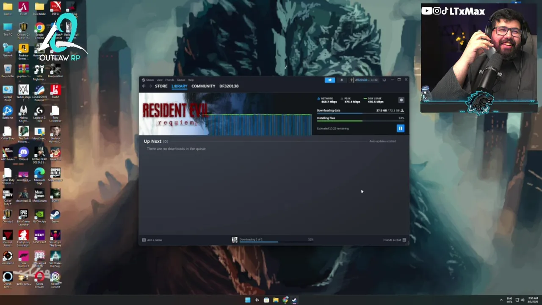Click the Downloading 1 of 1 status bar
The image size is (542, 305).
pos(272,240)
